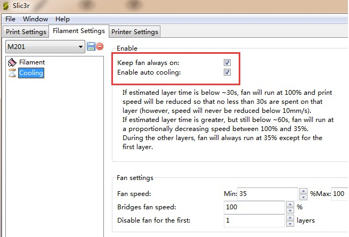Click the Bridges fan speed input field
The image size is (349, 237).
(x=254, y=207)
